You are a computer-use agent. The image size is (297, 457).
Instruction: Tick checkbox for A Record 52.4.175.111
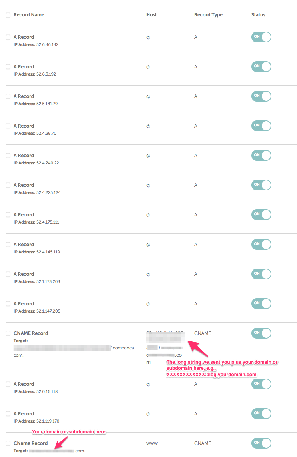click(8, 215)
